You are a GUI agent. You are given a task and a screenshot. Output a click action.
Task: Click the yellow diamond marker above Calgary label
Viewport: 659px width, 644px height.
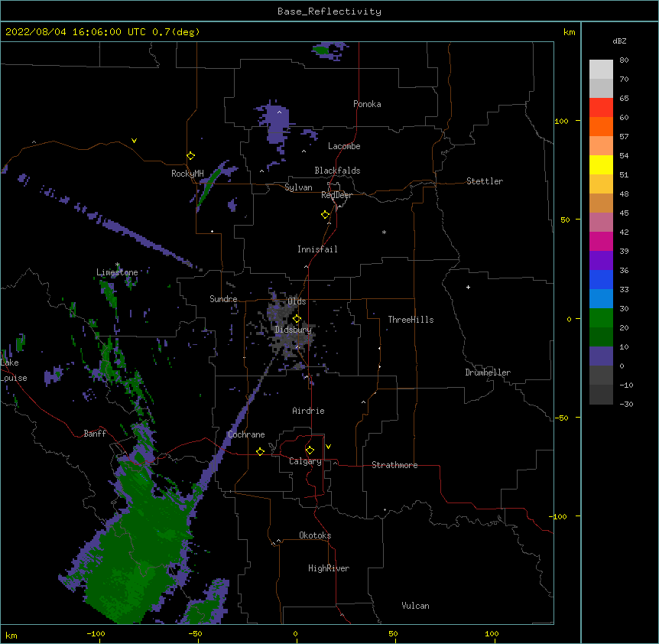tap(310, 450)
